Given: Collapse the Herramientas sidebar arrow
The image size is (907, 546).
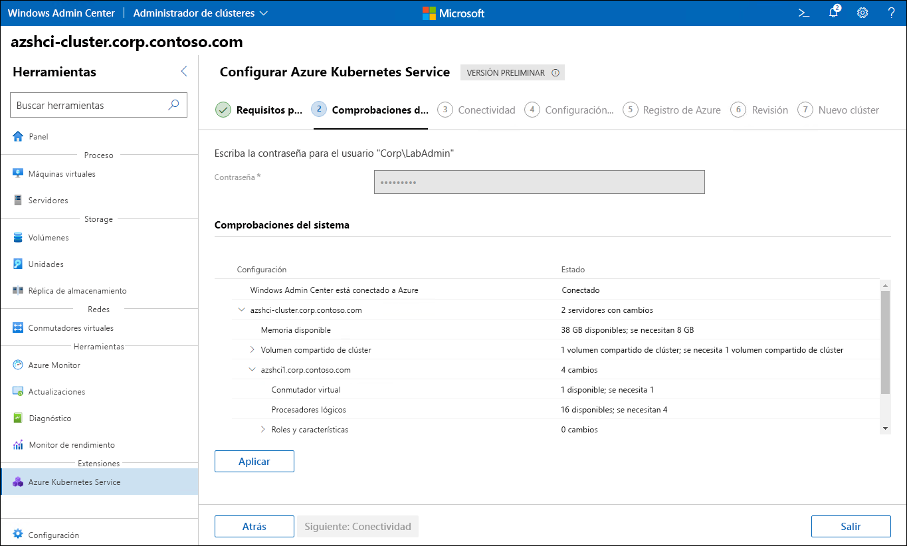Looking at the screenshot, I should pyautogui.click(x=184, y=72).
